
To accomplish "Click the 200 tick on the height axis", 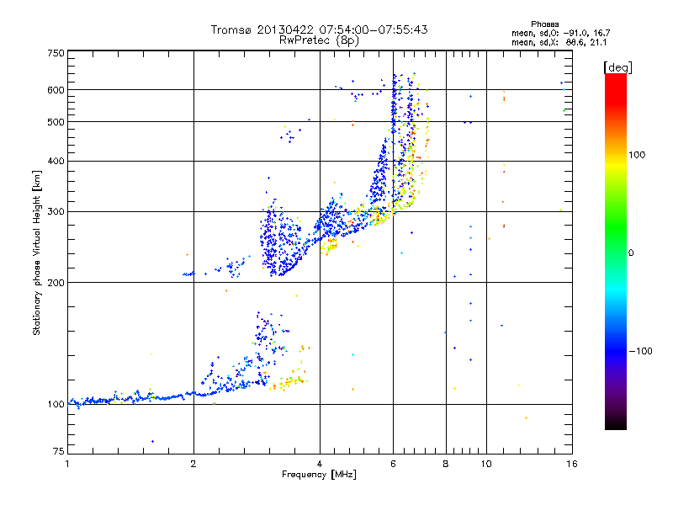I will click(x=56, y=283).
